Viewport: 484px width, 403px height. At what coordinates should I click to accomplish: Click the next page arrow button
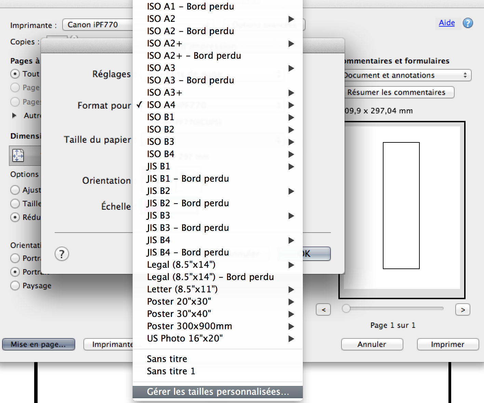pyautogui.click(x=462, y=310)
